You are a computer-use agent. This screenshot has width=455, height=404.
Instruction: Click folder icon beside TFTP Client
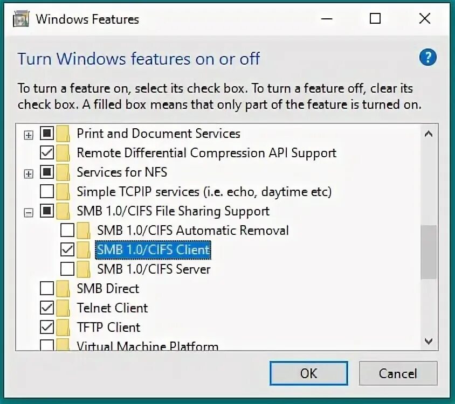[x=63, y=328]
